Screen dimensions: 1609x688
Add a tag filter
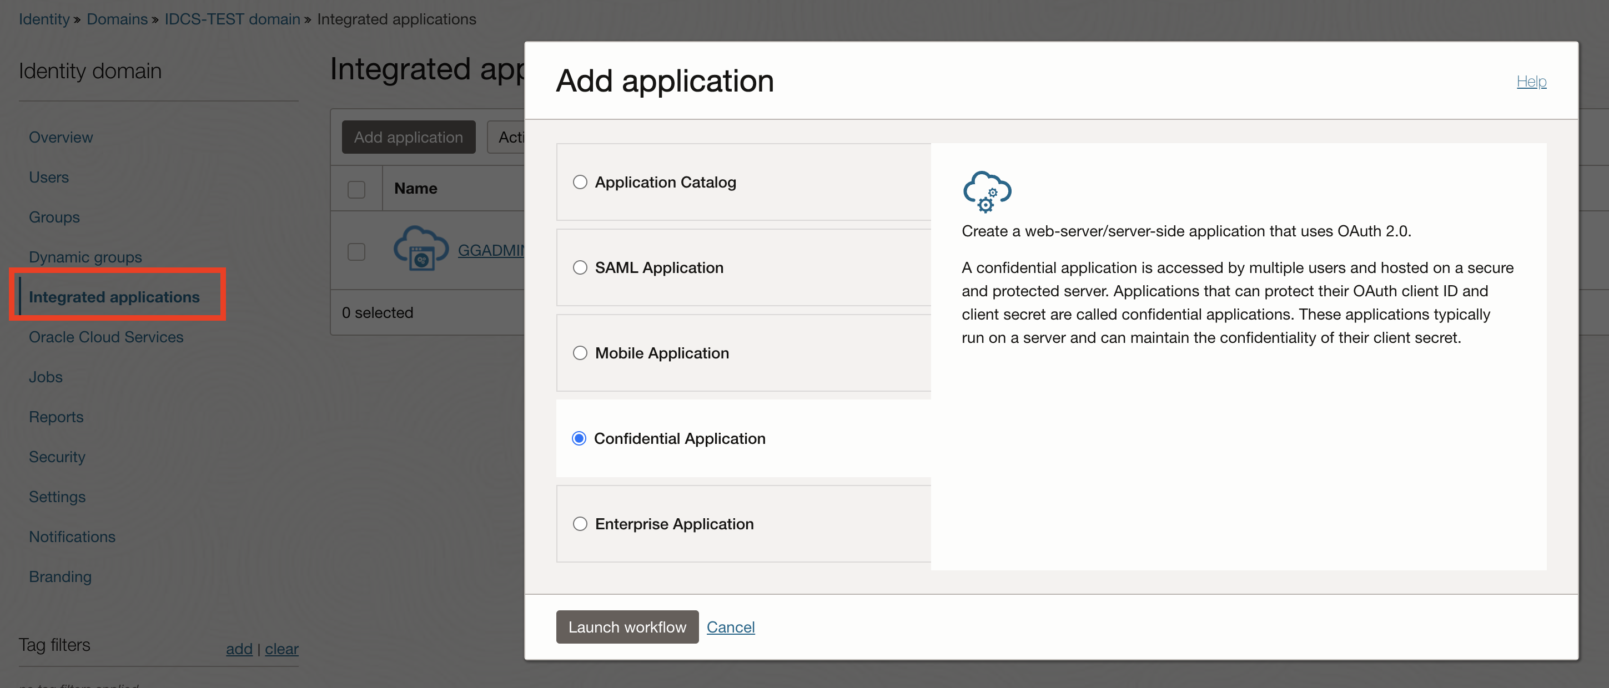[x=239, y=649]
